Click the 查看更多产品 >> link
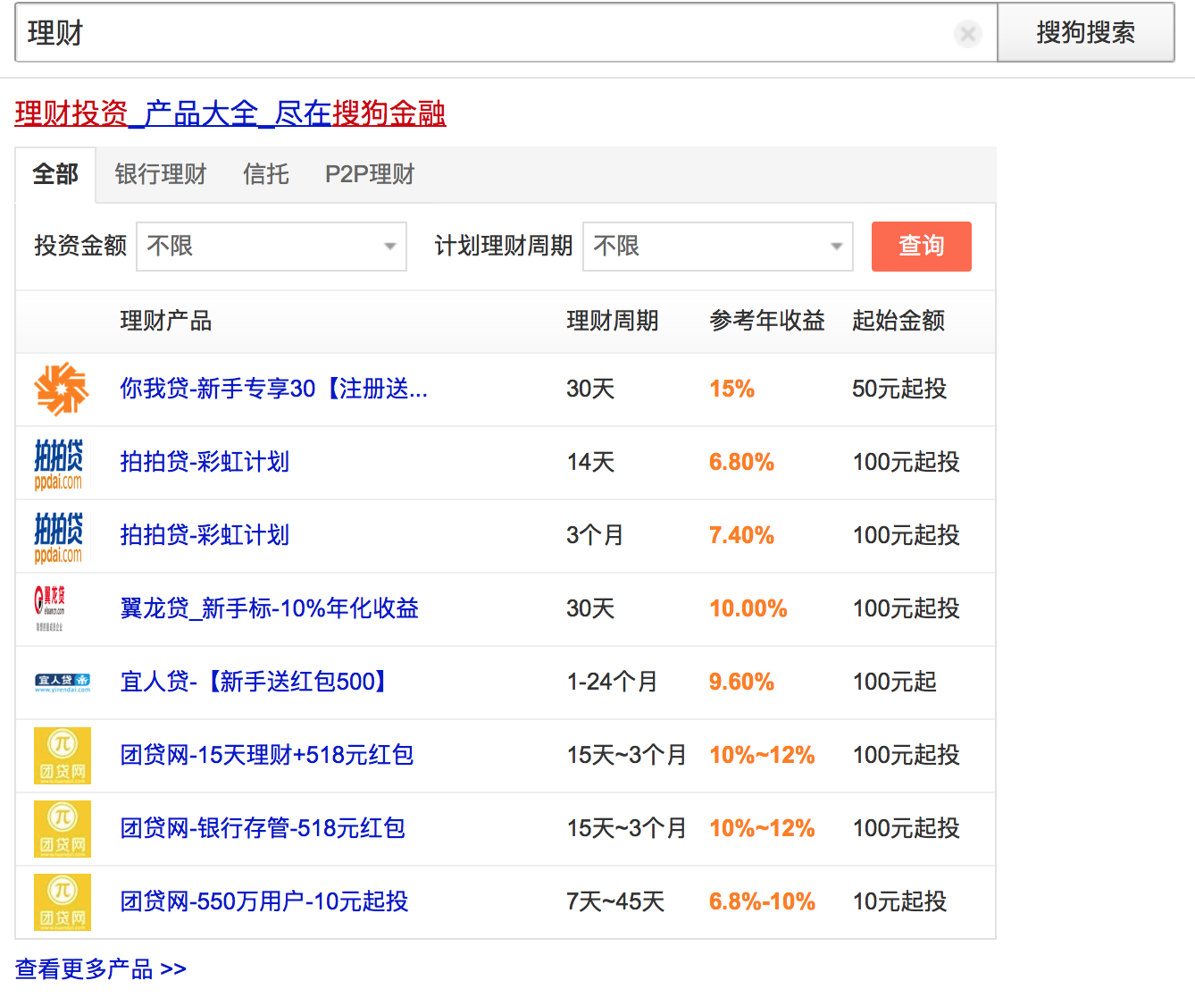The width and height of the screenshot is (1195, 997). tap(101, 969)
